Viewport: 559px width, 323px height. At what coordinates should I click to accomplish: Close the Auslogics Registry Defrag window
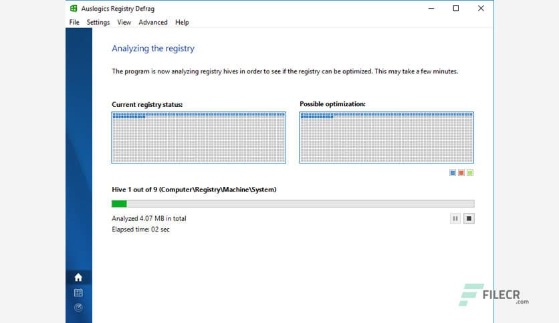tap(481, 8)
